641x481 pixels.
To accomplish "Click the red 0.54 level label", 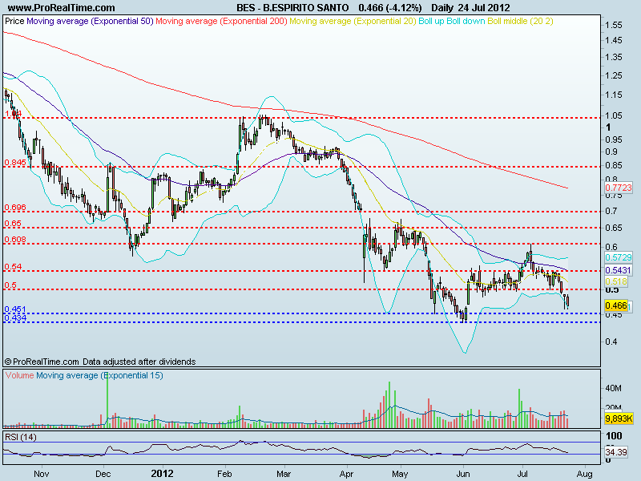I will pyautogui.click(x=13, y=267).
